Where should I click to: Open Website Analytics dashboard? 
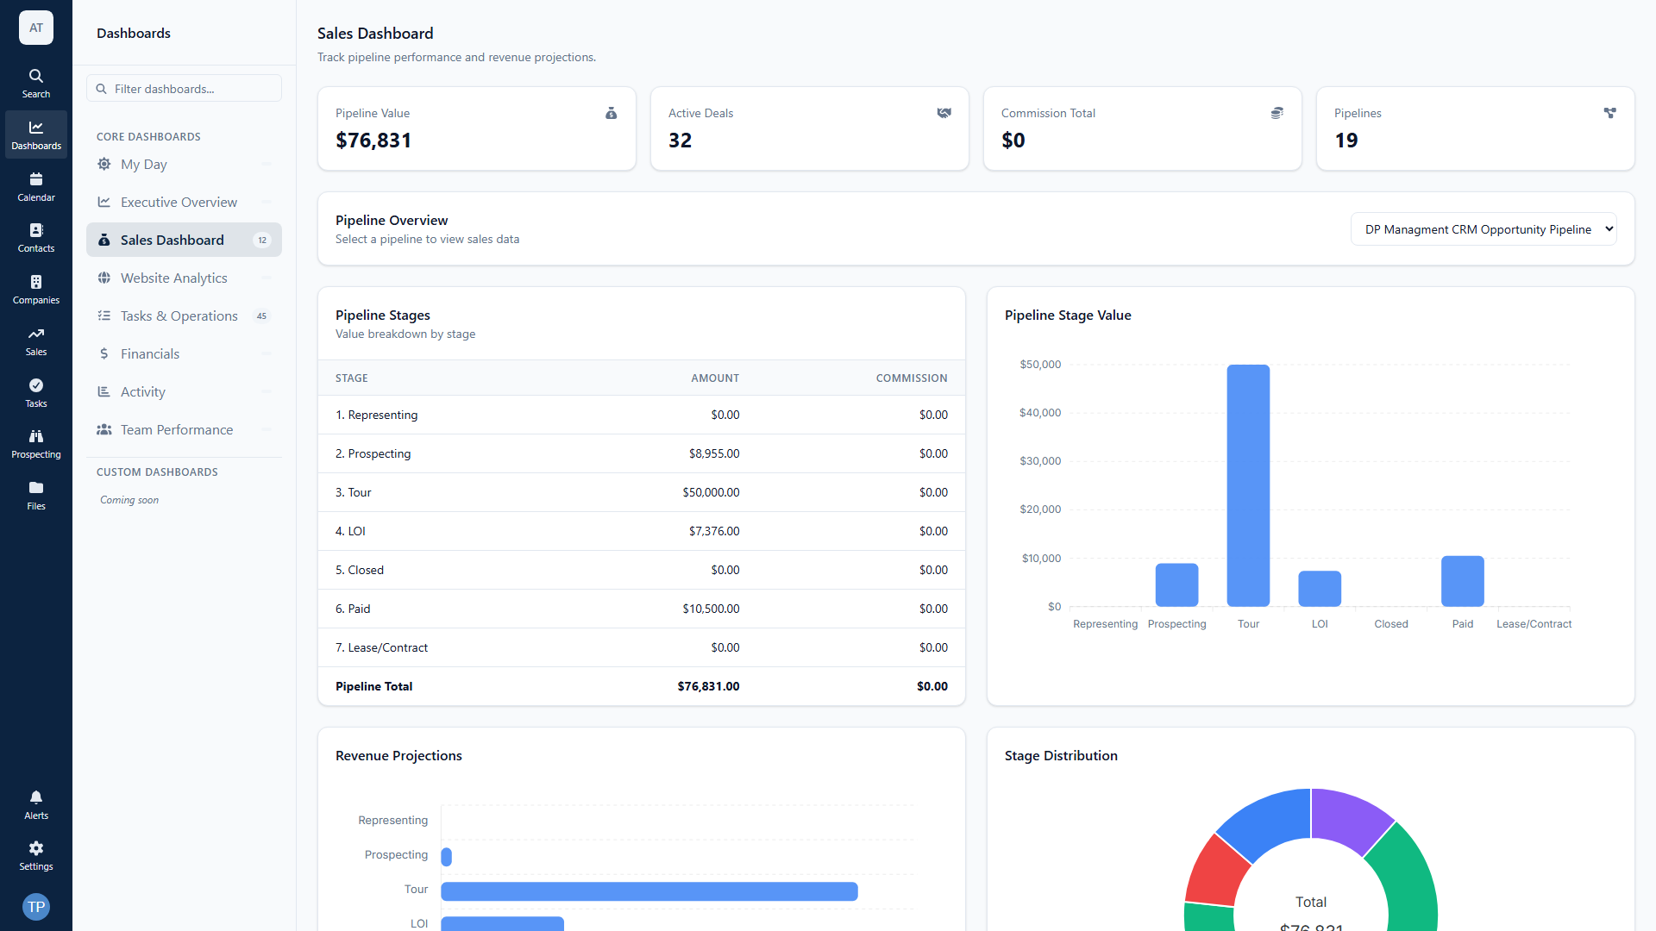pos(184,278)
